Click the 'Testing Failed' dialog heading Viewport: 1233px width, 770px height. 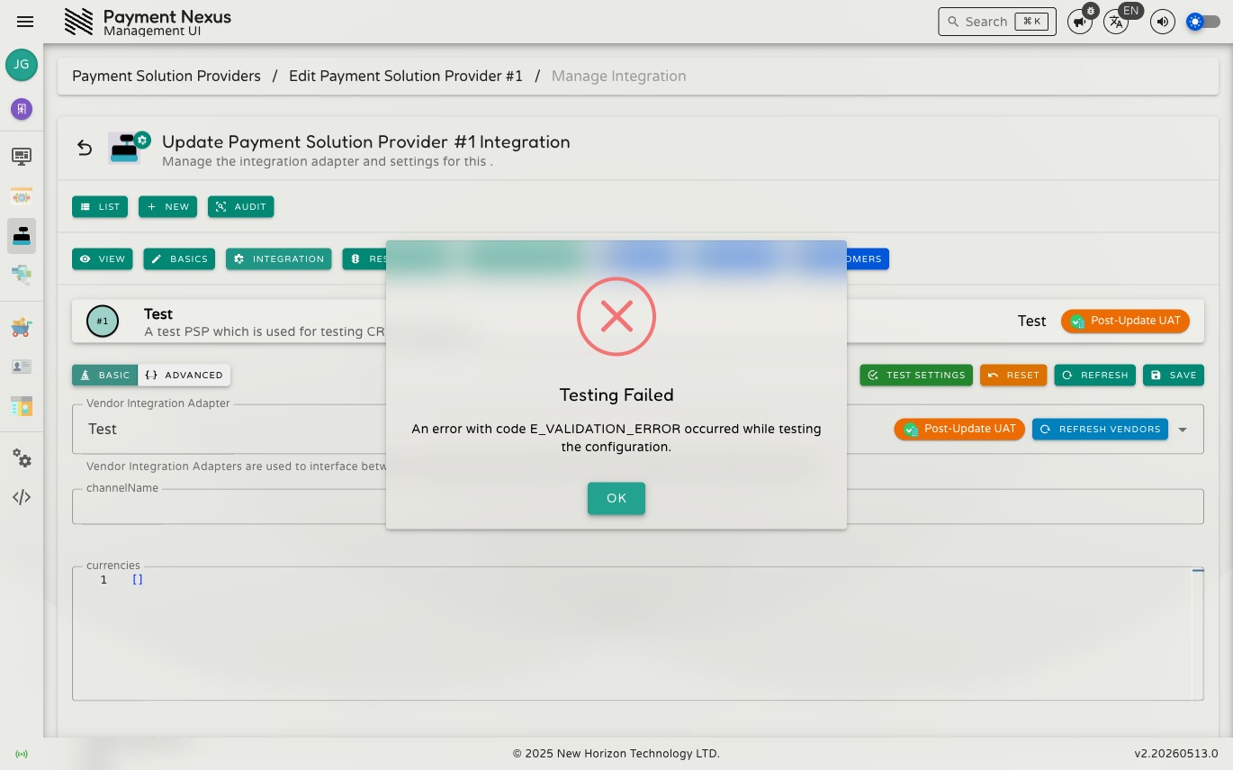(616, 395)
